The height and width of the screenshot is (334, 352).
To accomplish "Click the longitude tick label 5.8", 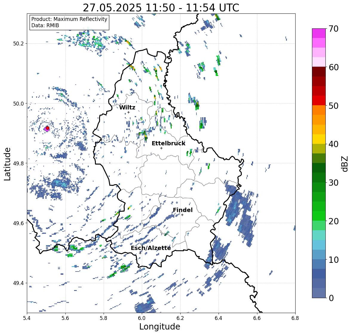I will 104,318.
